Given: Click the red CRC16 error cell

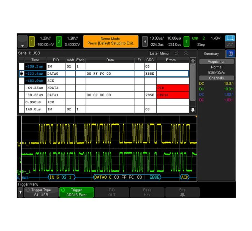Looking at the screenshot, I should click(x=172, y=95).
